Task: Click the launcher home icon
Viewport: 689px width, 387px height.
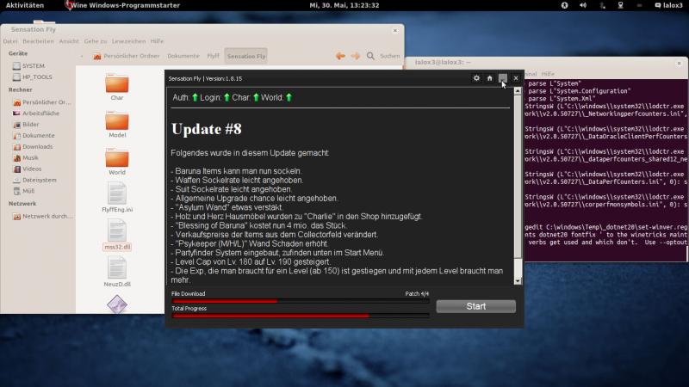Action: tap(490, 78)
